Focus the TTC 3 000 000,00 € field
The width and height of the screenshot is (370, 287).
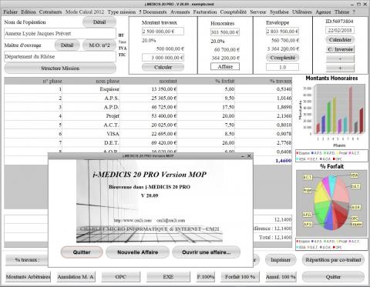click(x=163, y=58)
